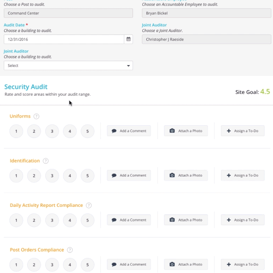Rate Uniforms as 2
The image size is (273, 273).
click(x=34, y=131)
